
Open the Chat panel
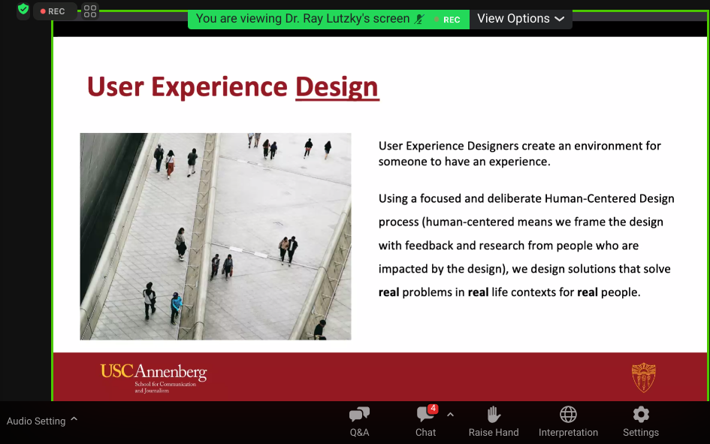tap(425, 421)
